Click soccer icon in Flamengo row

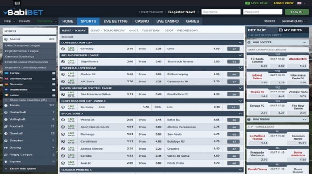click(x=63, y=134)
